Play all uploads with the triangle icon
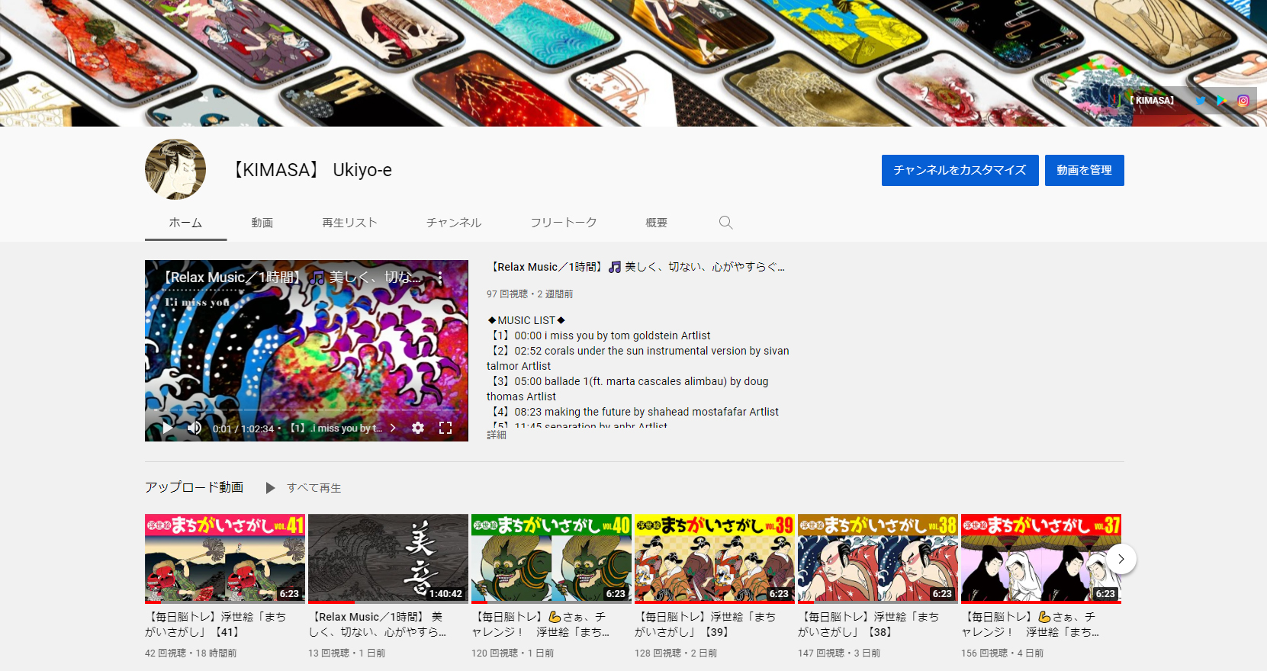The height and width of the screenshot is (671, 1267). tap(270, 488)
